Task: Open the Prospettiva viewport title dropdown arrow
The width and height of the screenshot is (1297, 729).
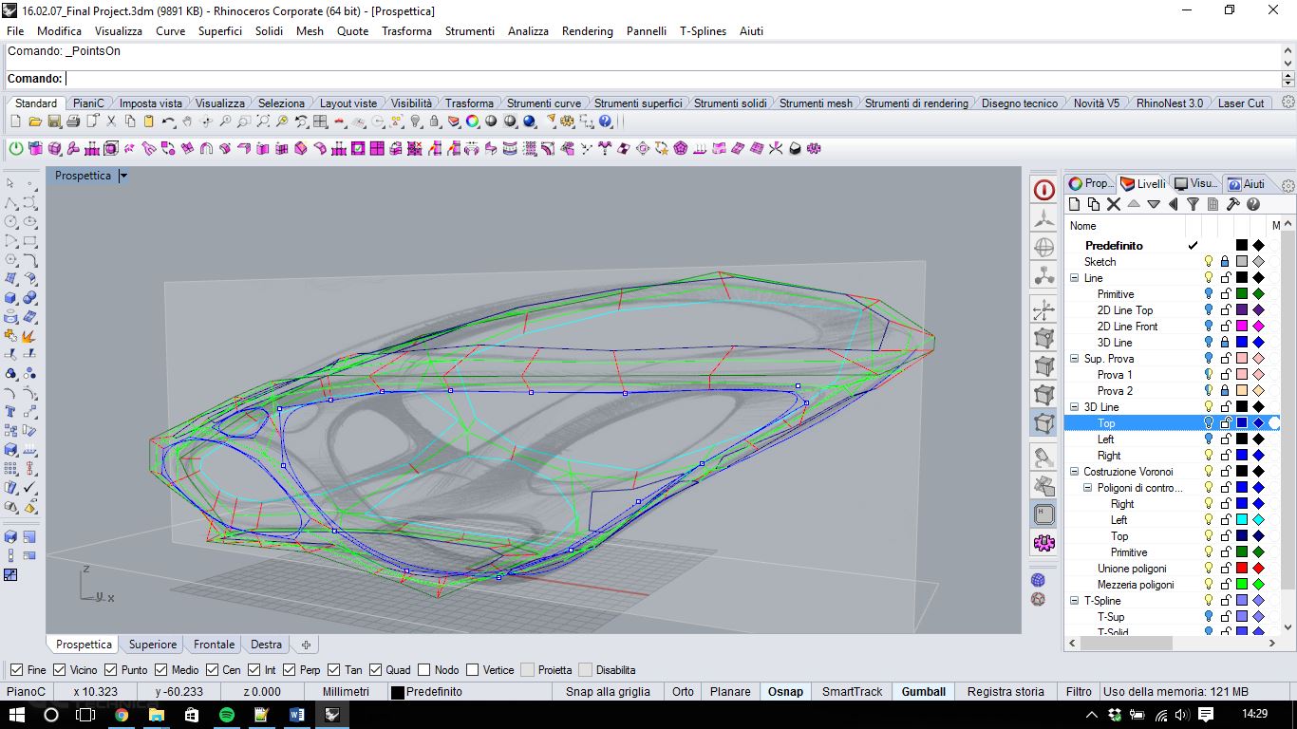Action: coord(122,176)
